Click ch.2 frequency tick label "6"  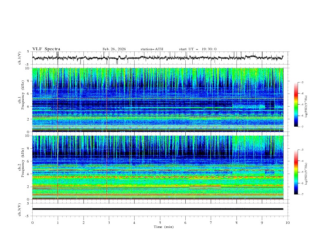[x=29, y=161]
